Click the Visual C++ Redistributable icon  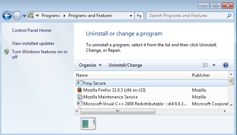pyautogui.click(x=80, y=104)
